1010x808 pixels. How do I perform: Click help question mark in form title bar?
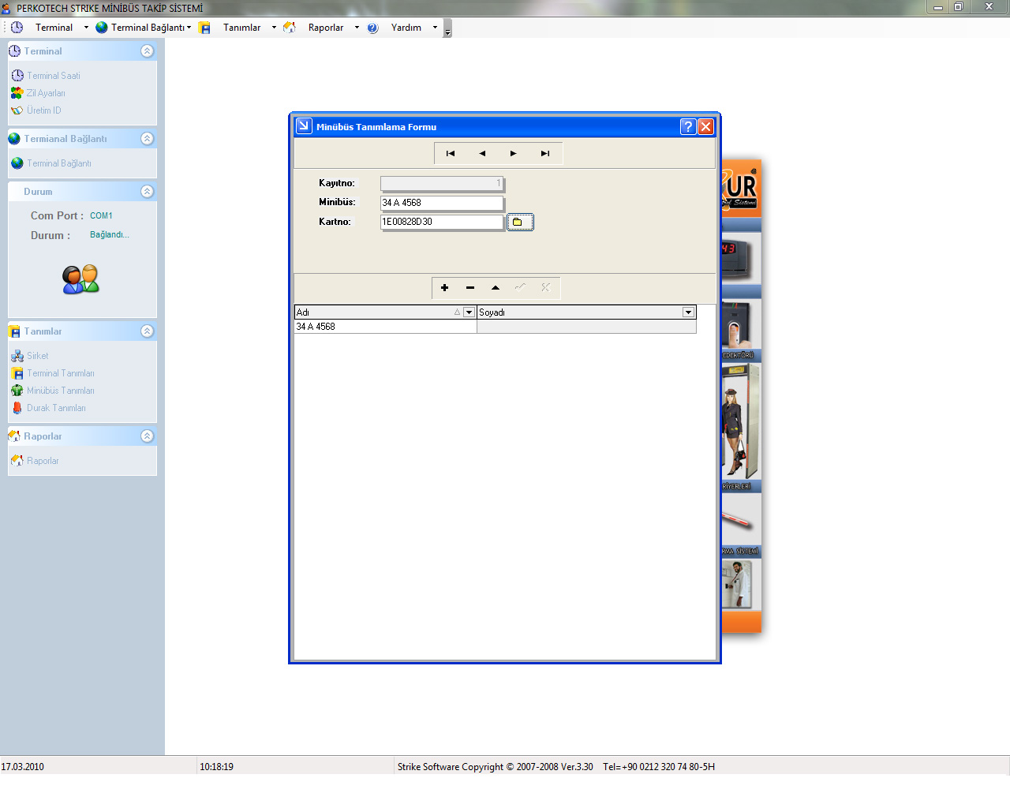pos(687,127)
